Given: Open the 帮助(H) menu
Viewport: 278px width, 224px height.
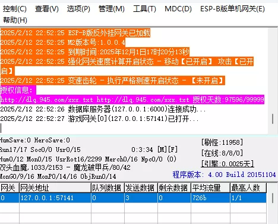Looking at the screenshot, I should pyautogui.click(x=15, y=20).
